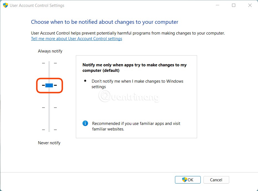Maximize the User Account Control Settings window
The height and width of the screenshot is (191, 258).
234,5
